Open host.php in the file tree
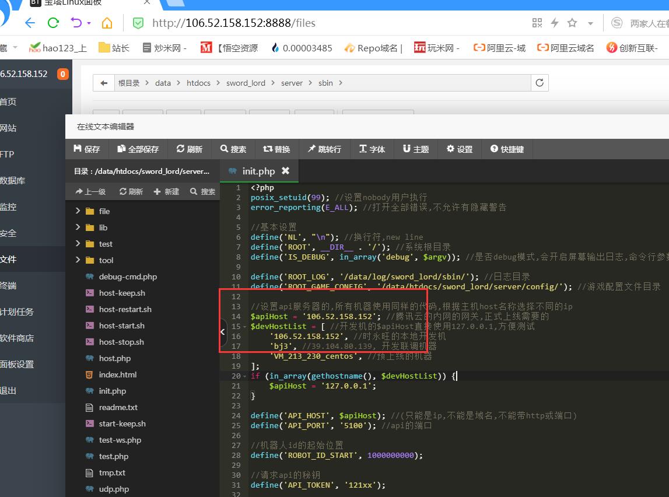 pyautogui.click(x=114, y=358)
